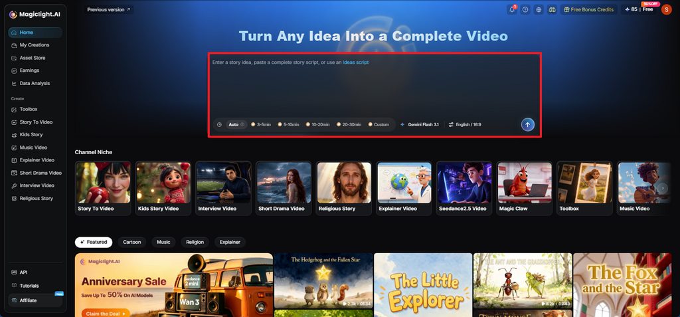Viewport: 680px width, 317px height.
Task: Open The Little Explorer video
Action: 423,285
